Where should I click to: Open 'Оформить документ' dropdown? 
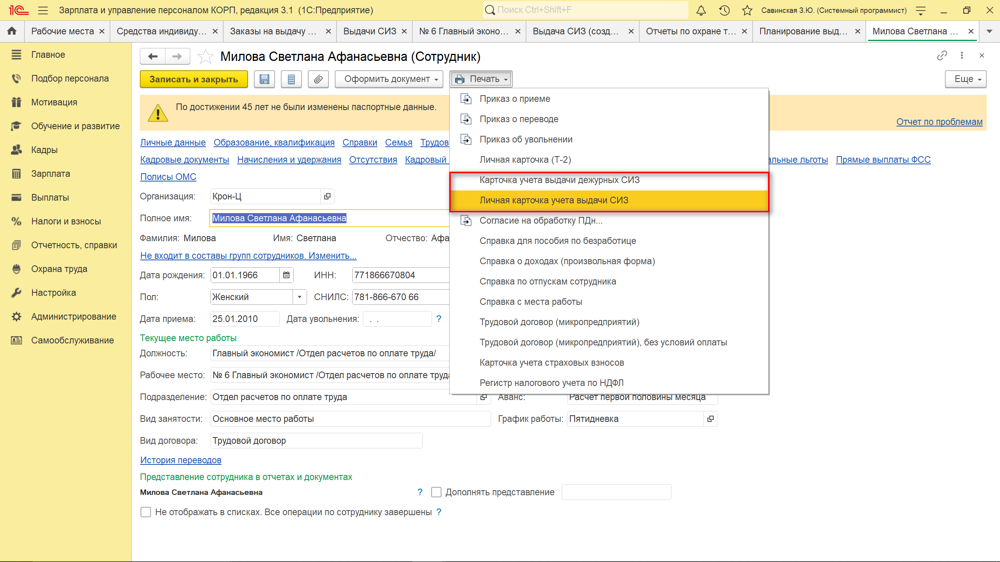click(x=389, y=79)
